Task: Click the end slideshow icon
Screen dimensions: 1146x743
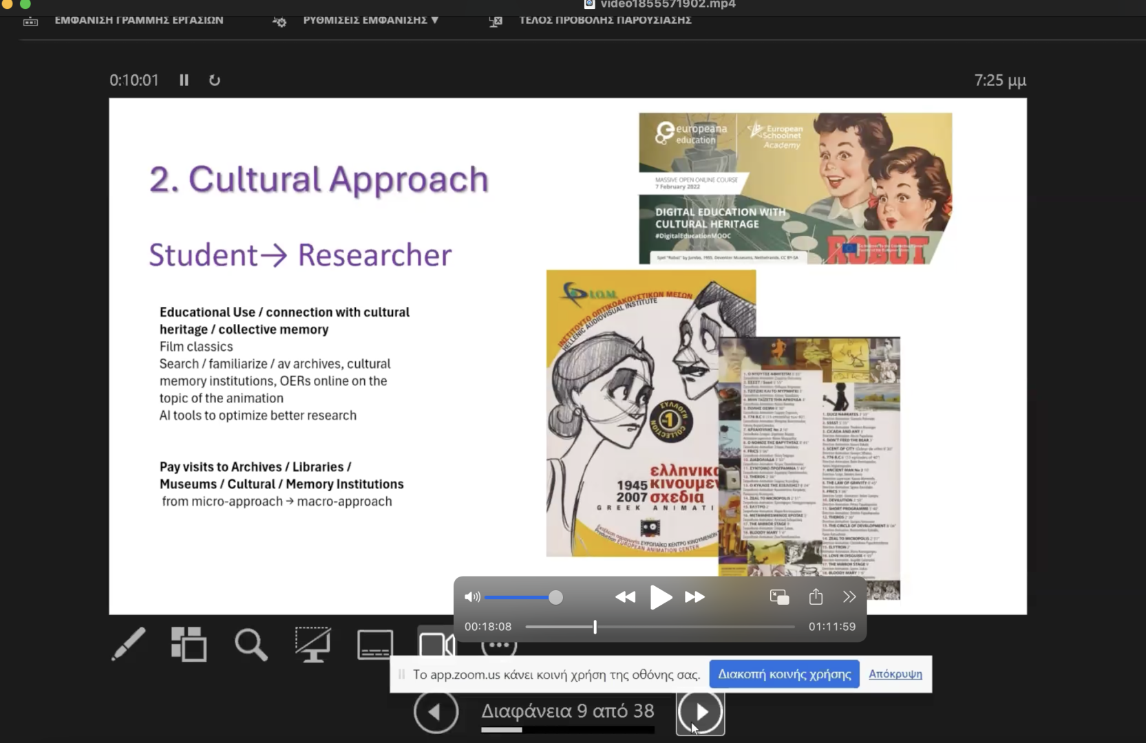Action: click(496, 21)
